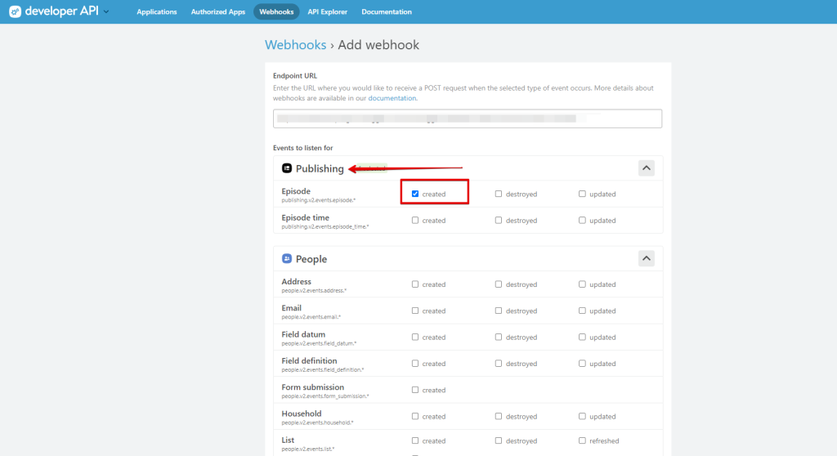Open the Applications tab

pos(157,12)
